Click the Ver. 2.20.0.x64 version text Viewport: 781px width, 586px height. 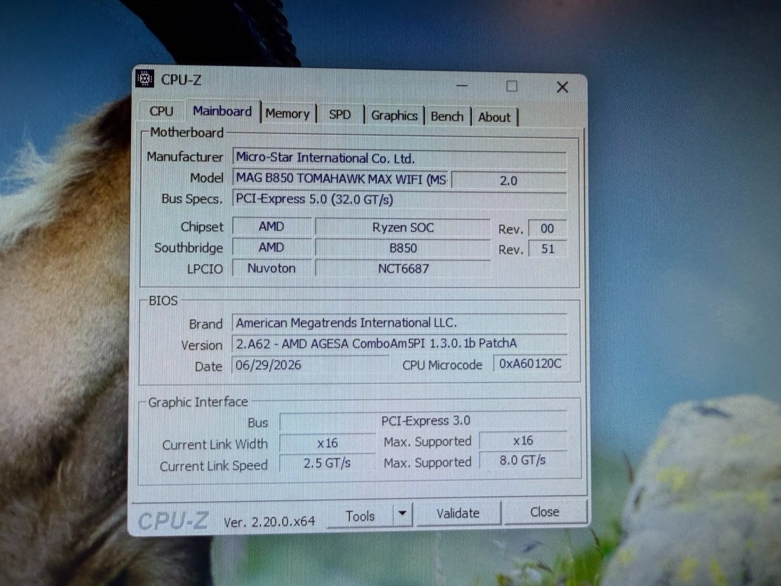pos(269,522)
